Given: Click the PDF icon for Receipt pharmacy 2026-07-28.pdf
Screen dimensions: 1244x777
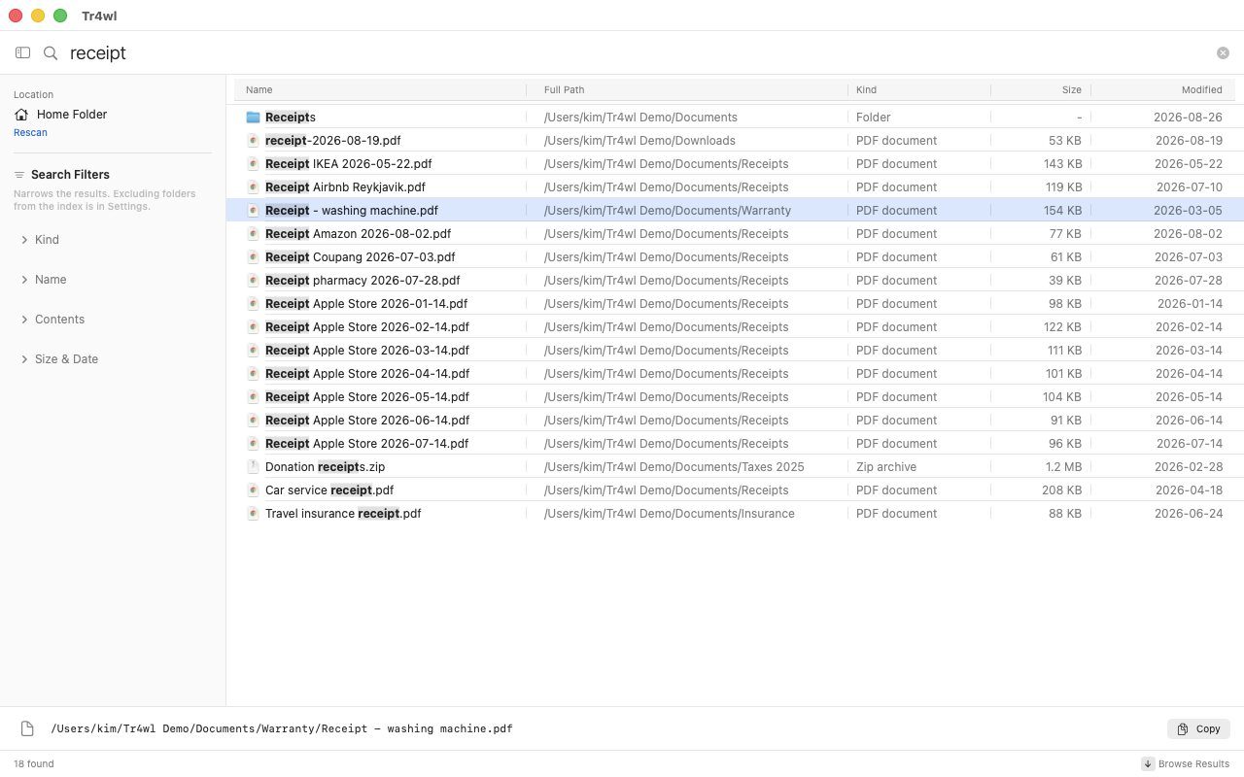Looking at the screenshot, I should [253, 281].
